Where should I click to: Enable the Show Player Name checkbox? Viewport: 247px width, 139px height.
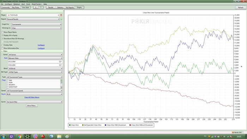pos(2,32)
